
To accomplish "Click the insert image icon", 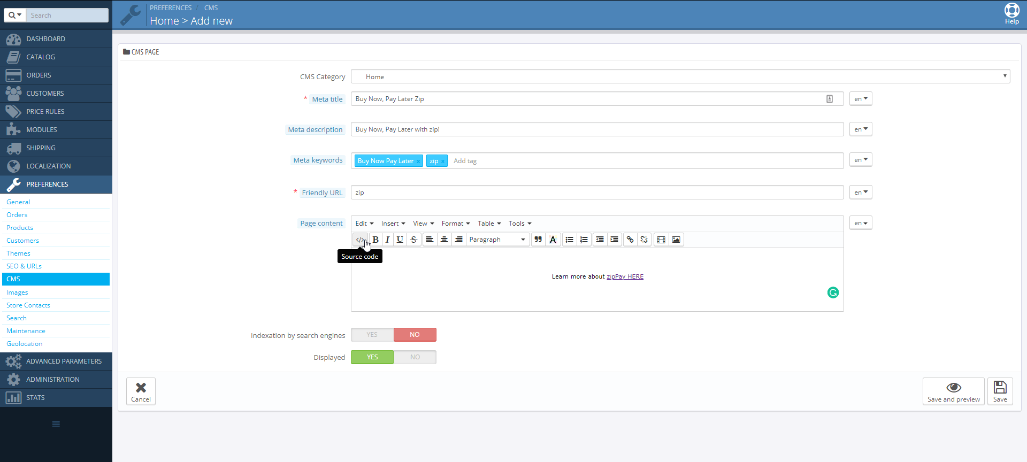I will [676, 240].
